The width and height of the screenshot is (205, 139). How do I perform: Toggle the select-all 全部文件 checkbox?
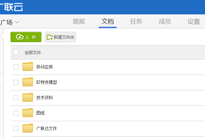(16, 52)
